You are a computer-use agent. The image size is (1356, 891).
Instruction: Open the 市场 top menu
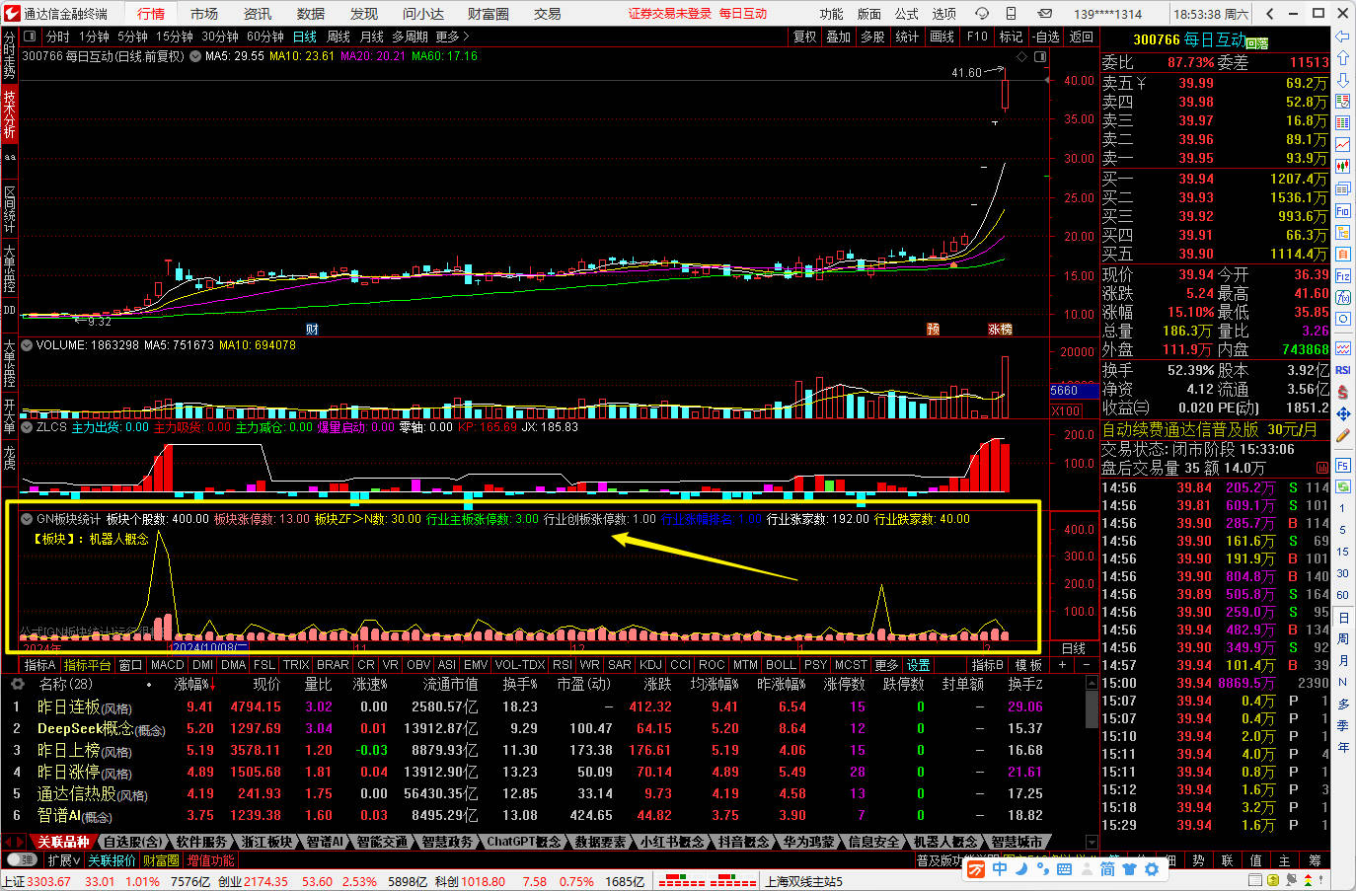click(204, 14)
